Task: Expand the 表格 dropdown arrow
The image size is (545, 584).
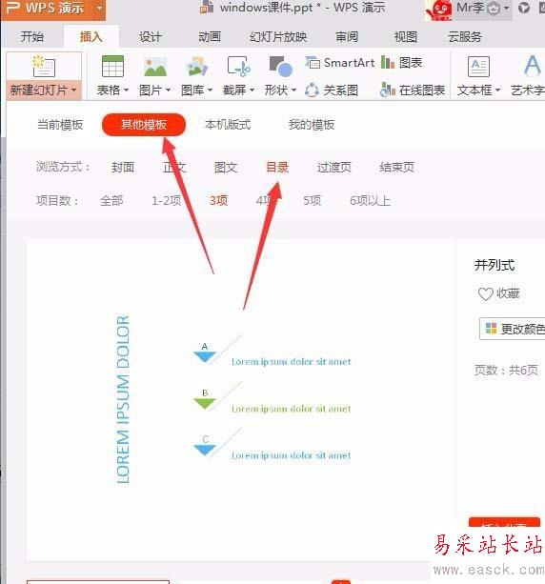Action: 126,90
